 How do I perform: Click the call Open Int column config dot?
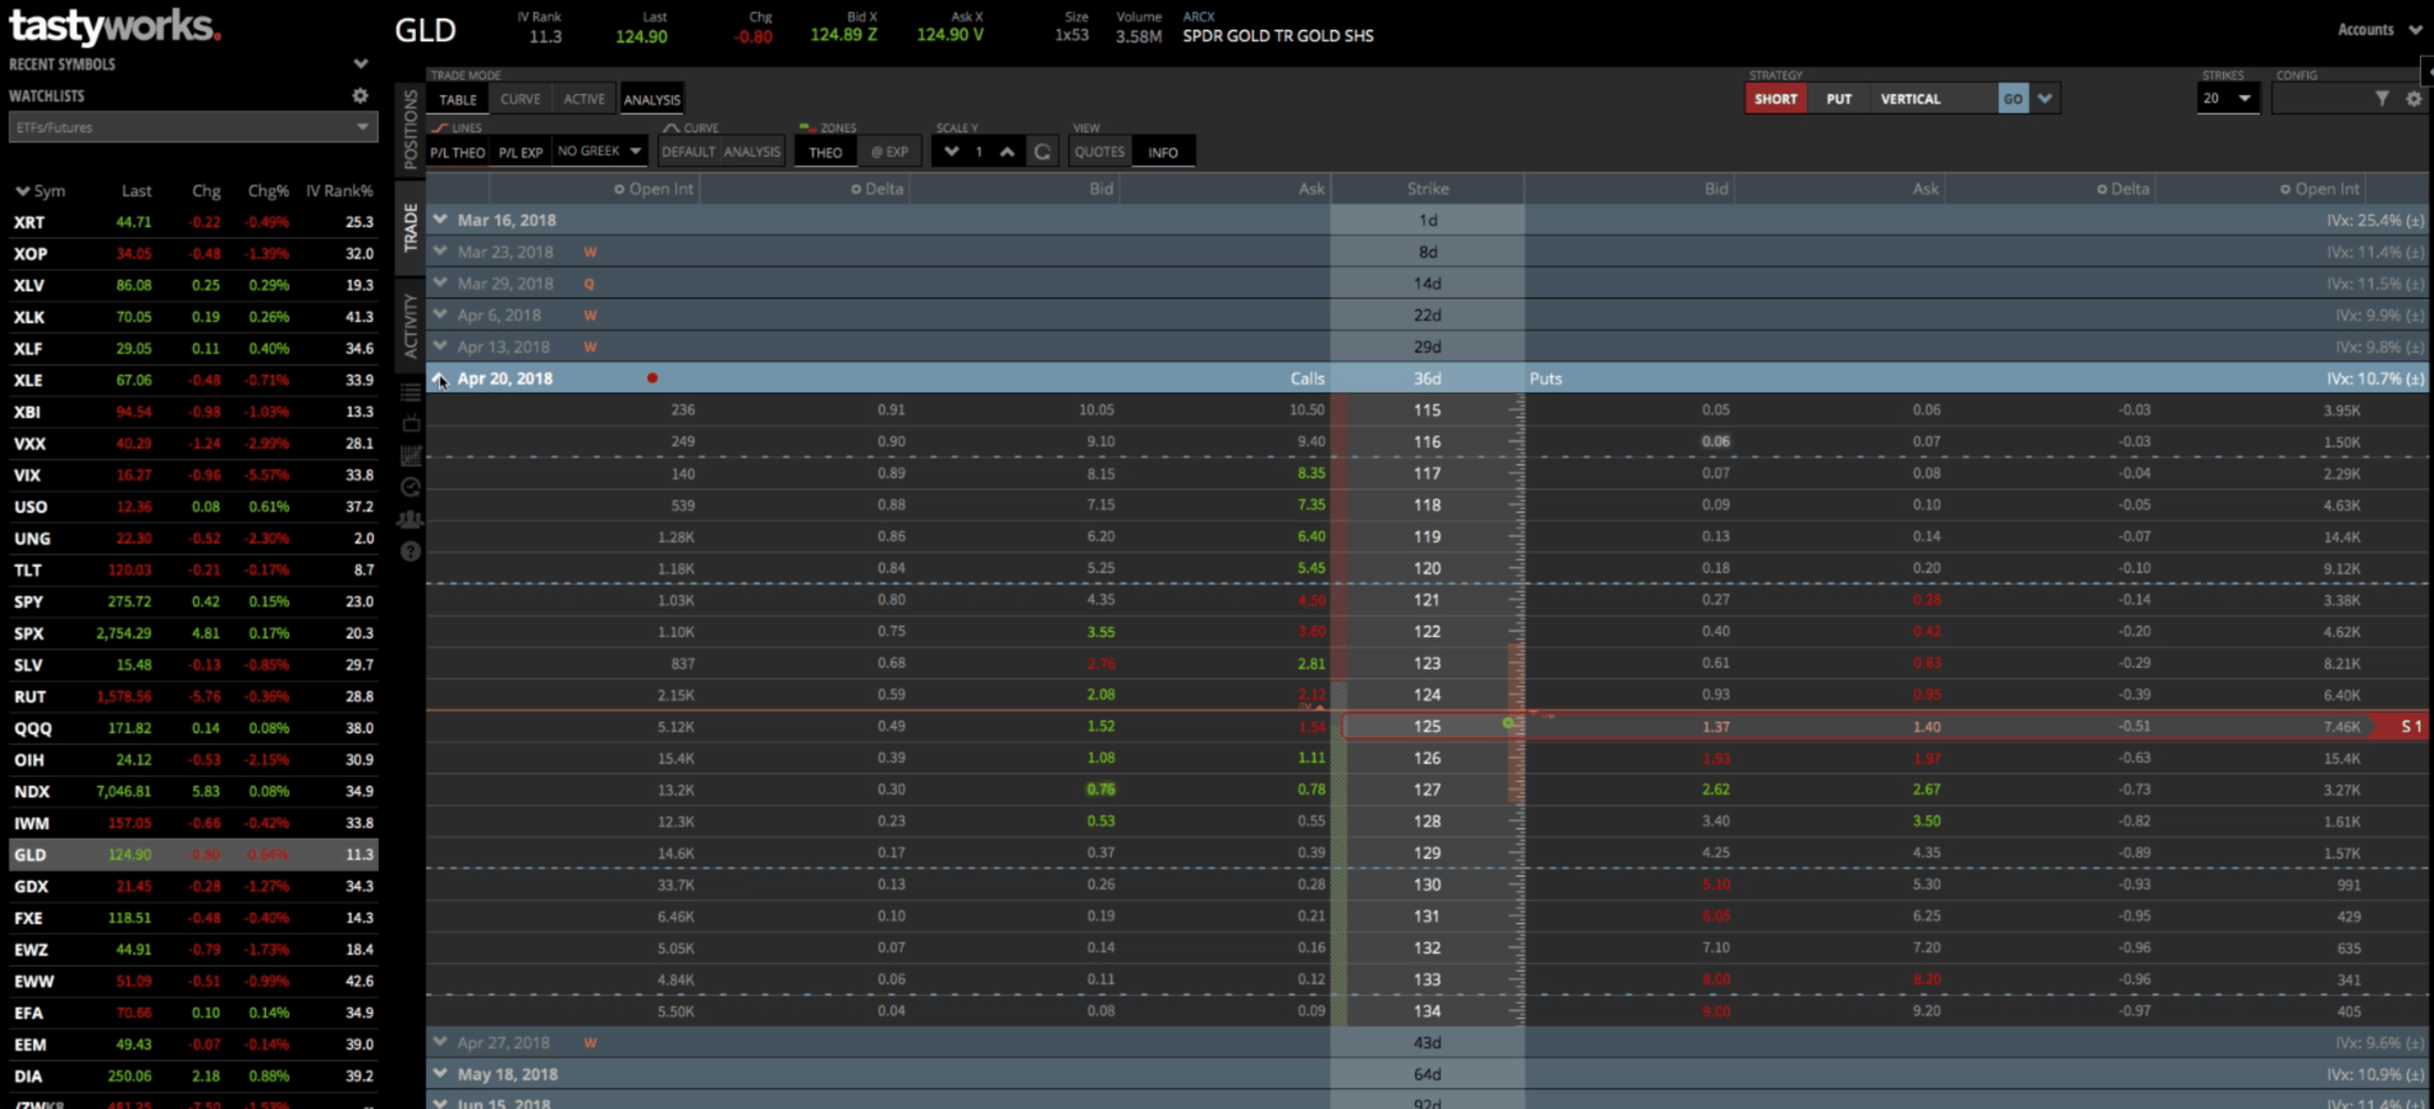[x=619, y=189]
